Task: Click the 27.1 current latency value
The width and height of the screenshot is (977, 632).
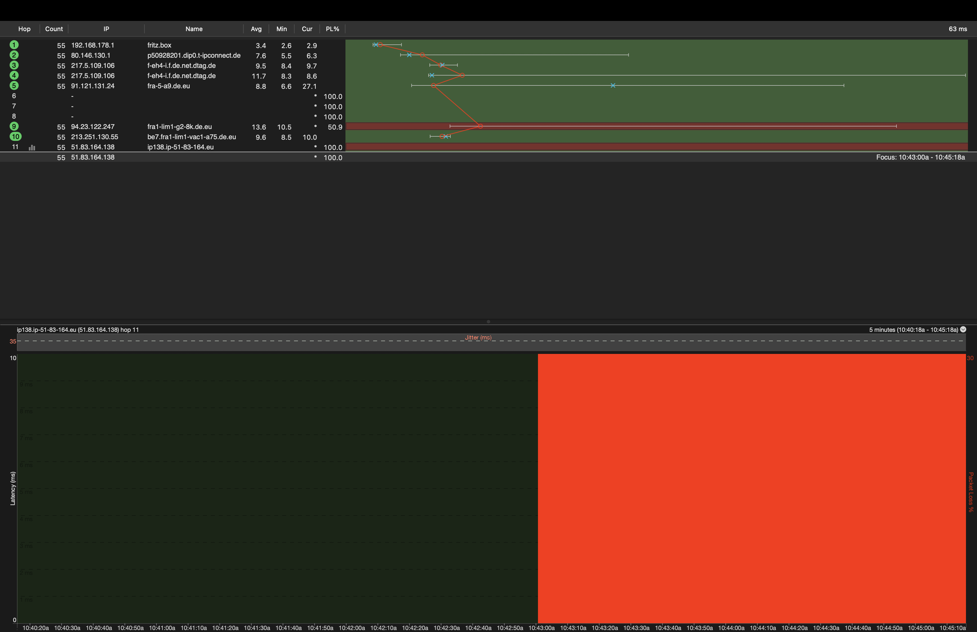Action: (310, 86)
